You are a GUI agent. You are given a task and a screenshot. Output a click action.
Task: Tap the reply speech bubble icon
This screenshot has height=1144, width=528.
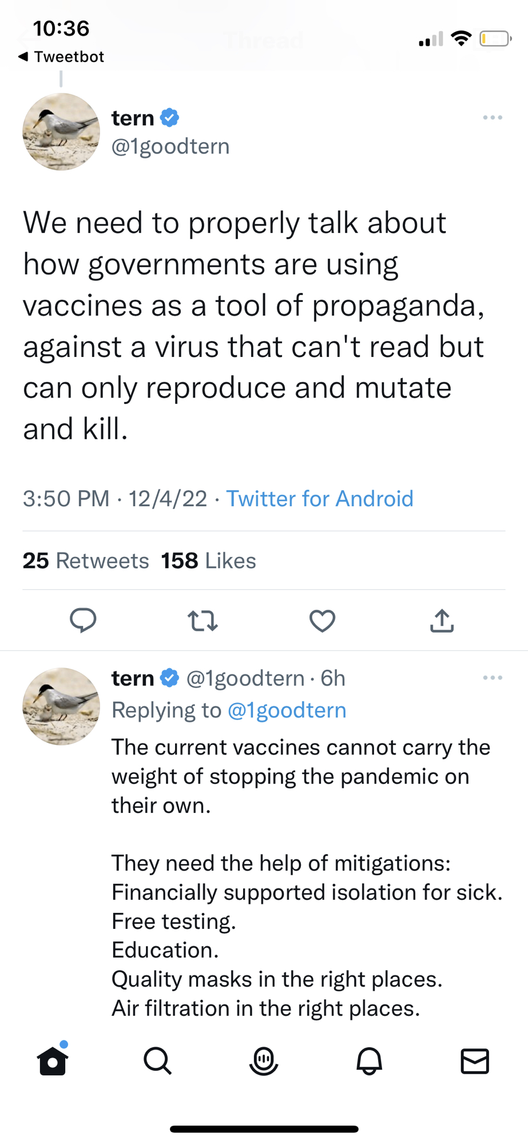click(83, 620)
